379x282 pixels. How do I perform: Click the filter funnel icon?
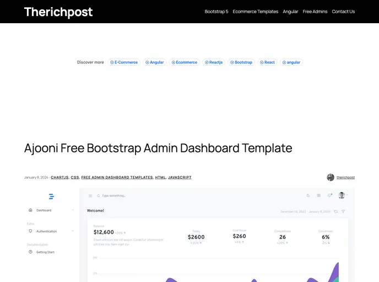[x=343, y=211]
